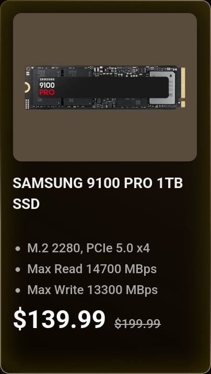Click the crossed-out $199.99 original price
211x374 pixels.
137,323
